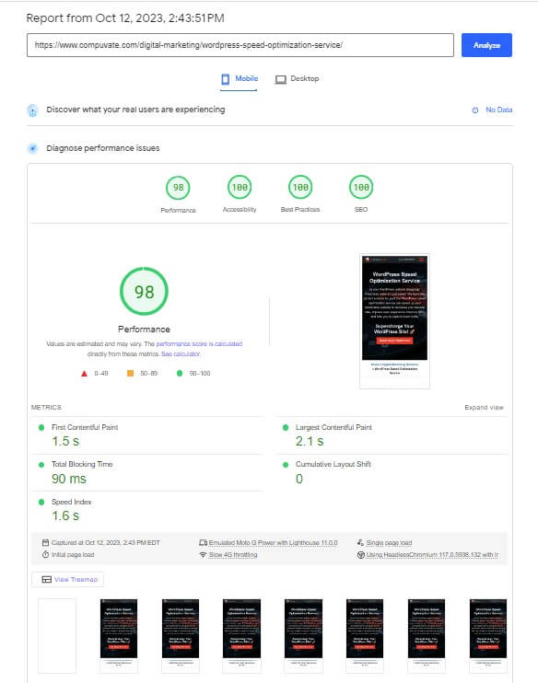Click the Single page load text

pos(389,543)
